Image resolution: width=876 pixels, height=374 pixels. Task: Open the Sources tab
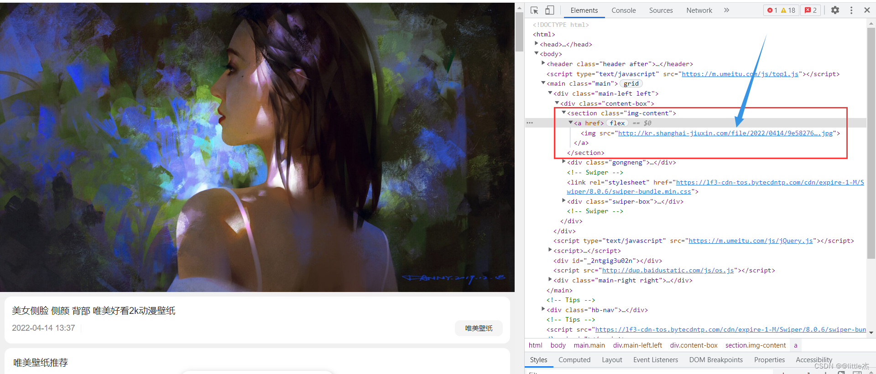coord(661,10)
